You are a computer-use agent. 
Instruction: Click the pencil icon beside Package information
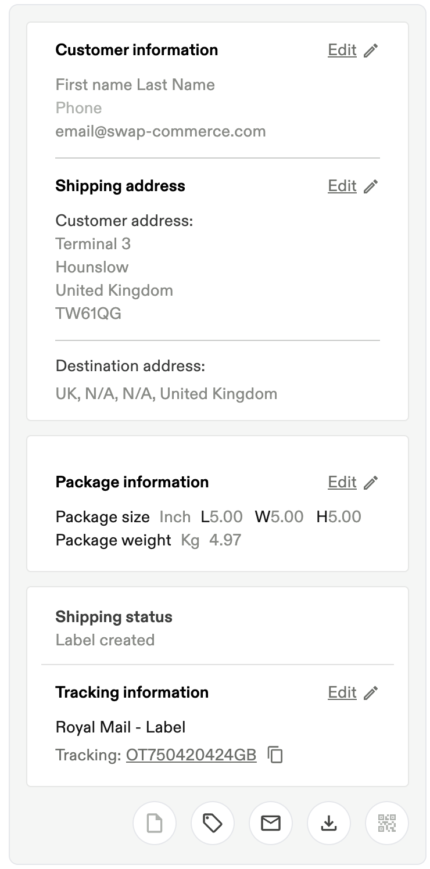tap(371, 483)
